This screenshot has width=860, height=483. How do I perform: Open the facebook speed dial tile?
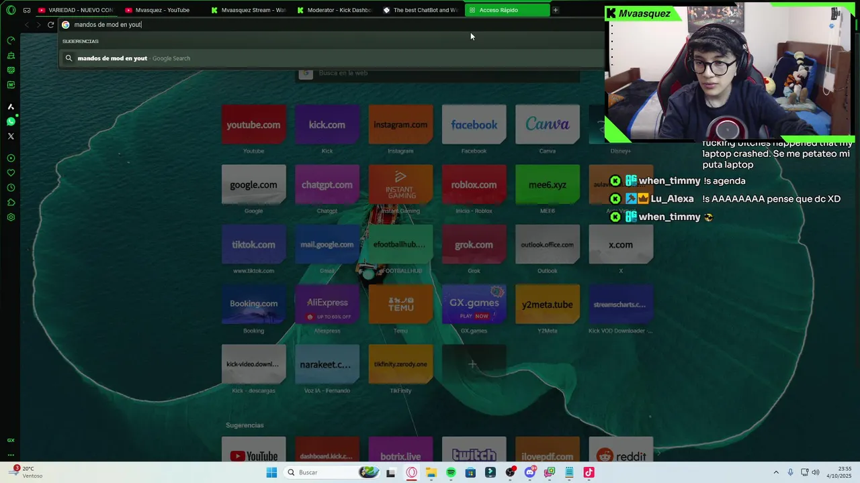point(474,124)
